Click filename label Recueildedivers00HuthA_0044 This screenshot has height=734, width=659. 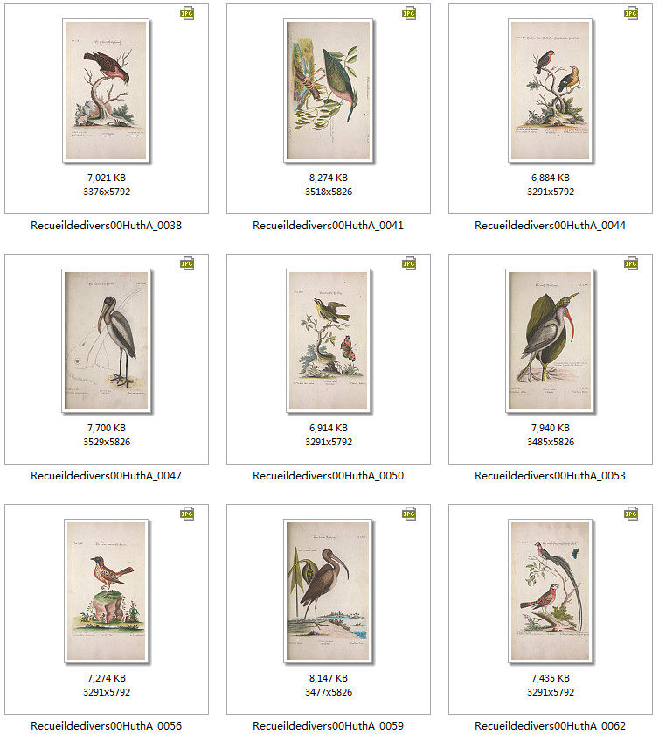550,225
